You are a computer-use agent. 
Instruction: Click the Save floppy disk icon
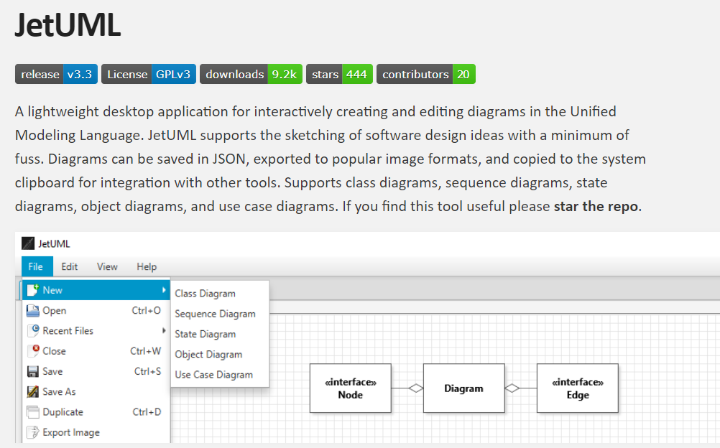click(x=32, y=371)
